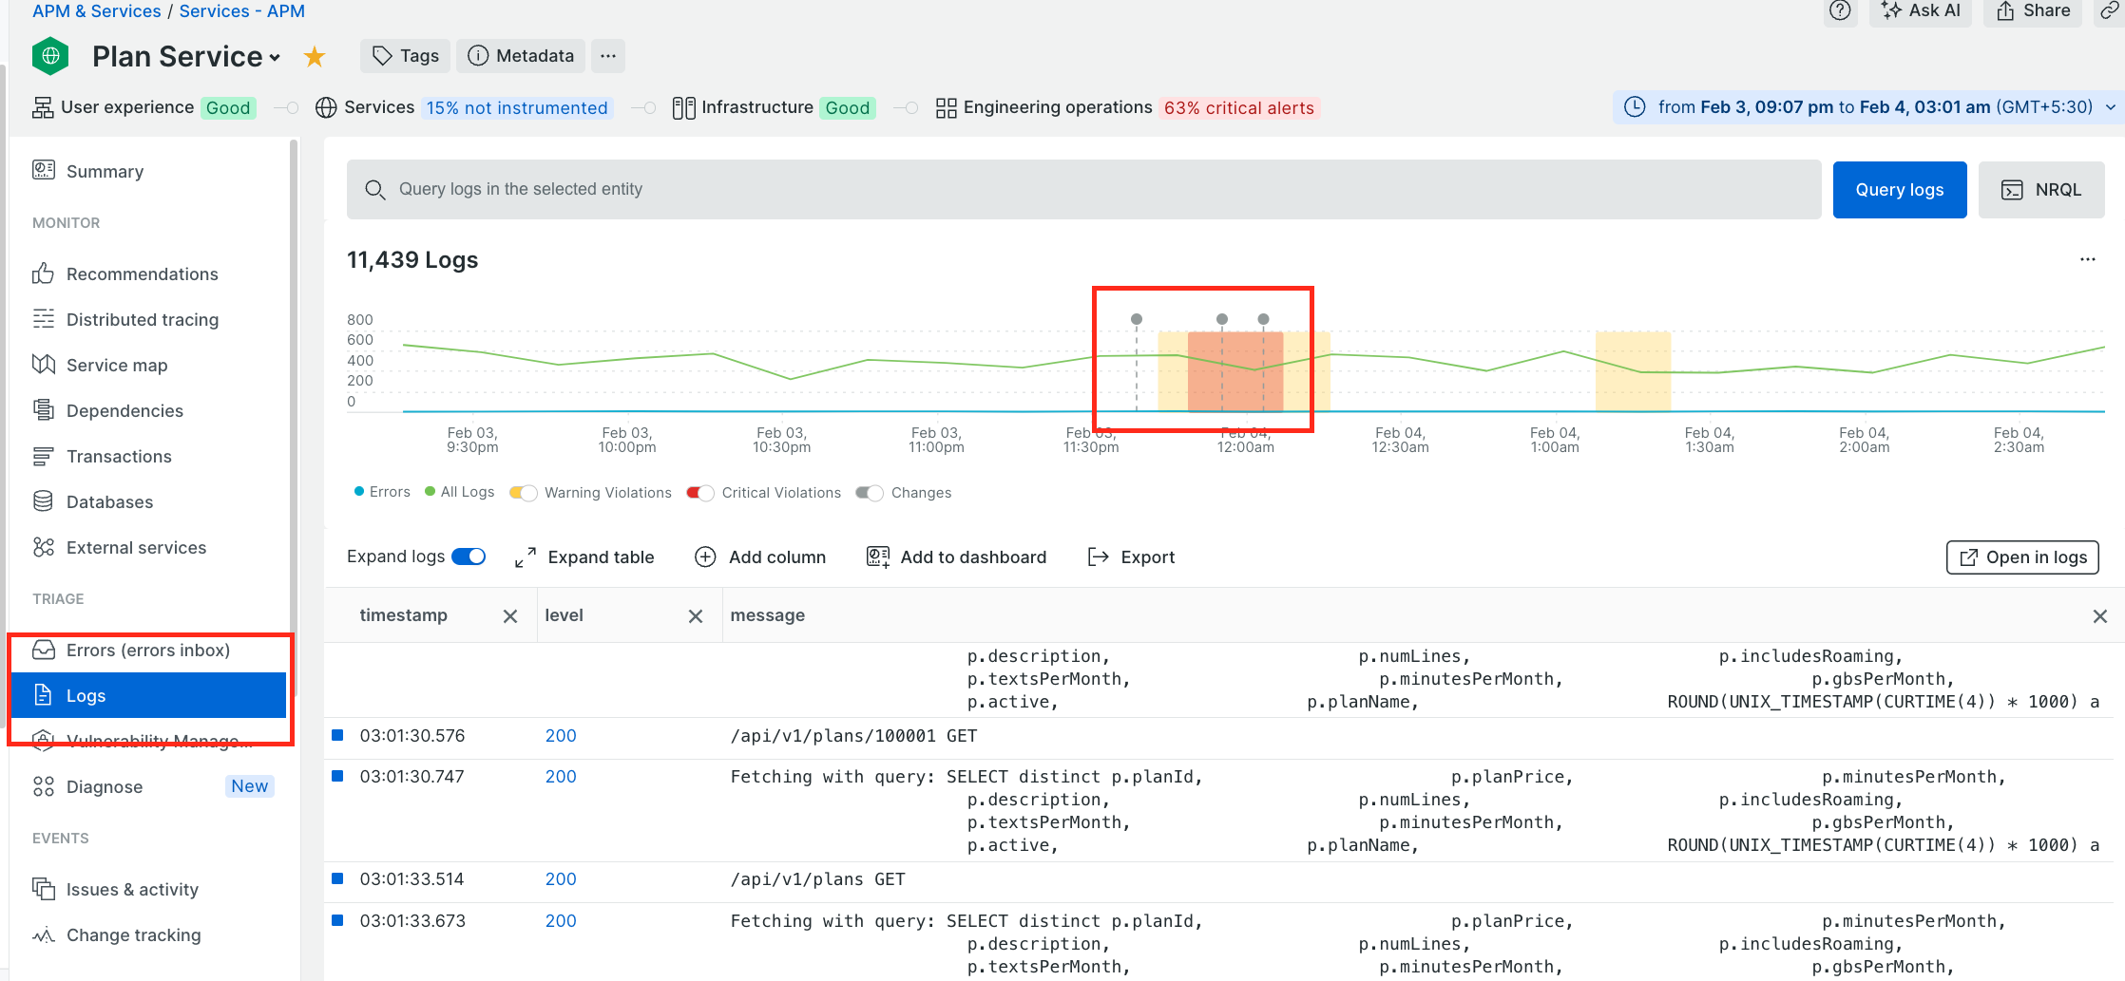
Task: Open the Plan Service entity dropdown
Action: pos(276,58)
